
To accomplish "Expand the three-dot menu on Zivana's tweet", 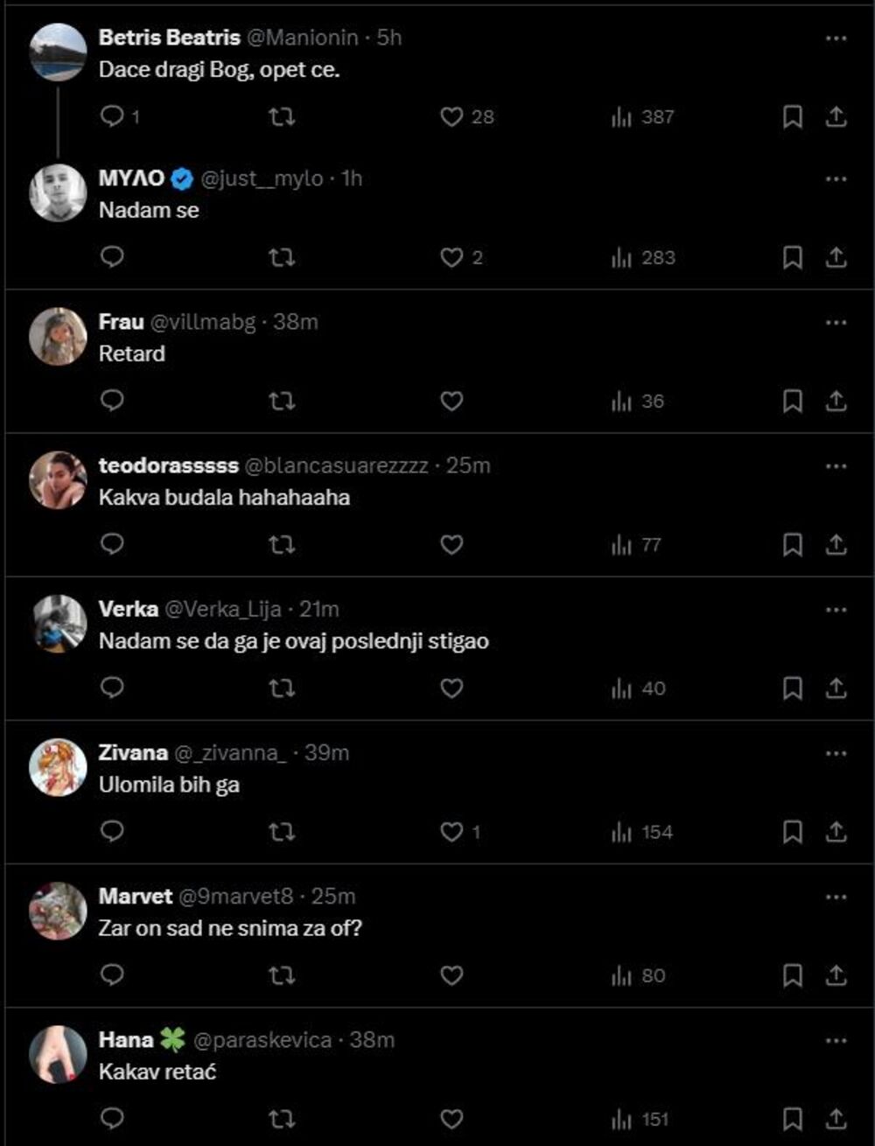I will pyautogui.click(x=836, y=753).
